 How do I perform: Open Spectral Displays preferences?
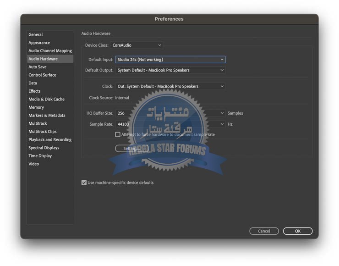[x=44, y=148]
